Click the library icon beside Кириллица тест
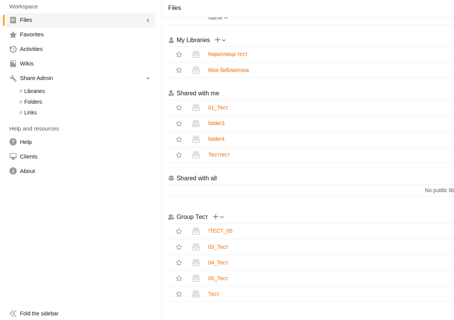454x320 pixels. 196,54
